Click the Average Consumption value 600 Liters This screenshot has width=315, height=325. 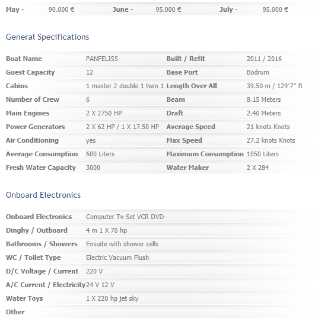(100, 154)
